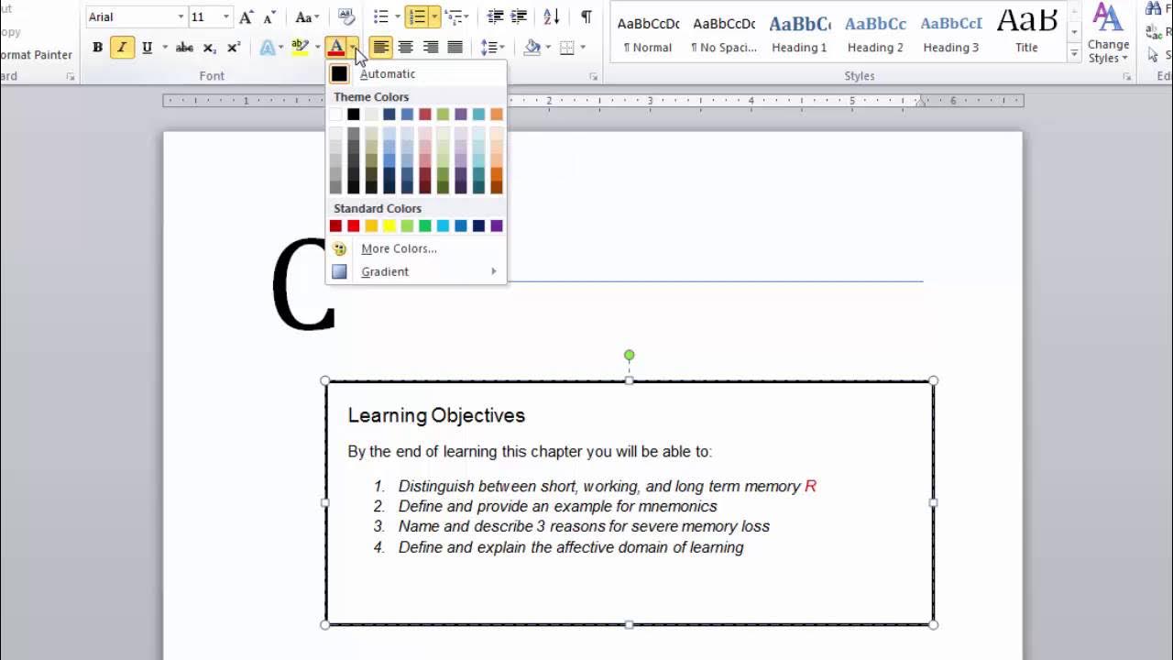1173x660 pixels.
Task: Click the Clear Formatting icon
Action: pyautogui.click(x=346, y=17)
